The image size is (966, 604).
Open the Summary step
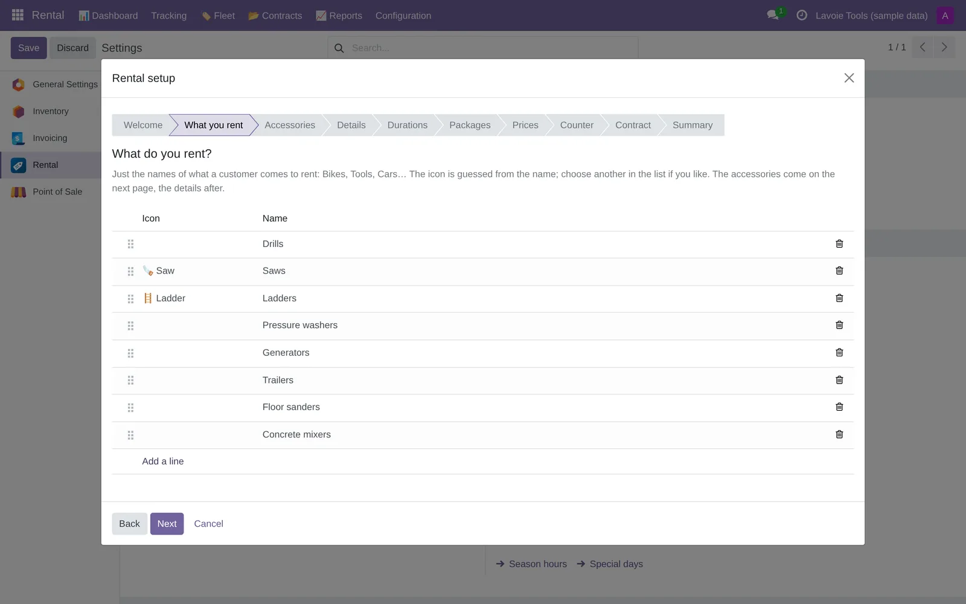pos(693,125)
